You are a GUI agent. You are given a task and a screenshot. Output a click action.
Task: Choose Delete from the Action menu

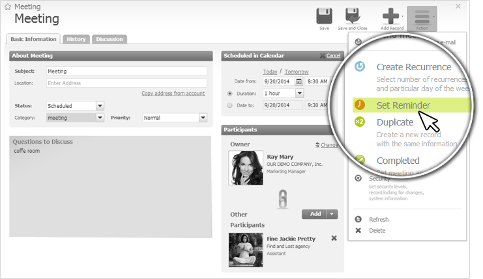(377, 230)
